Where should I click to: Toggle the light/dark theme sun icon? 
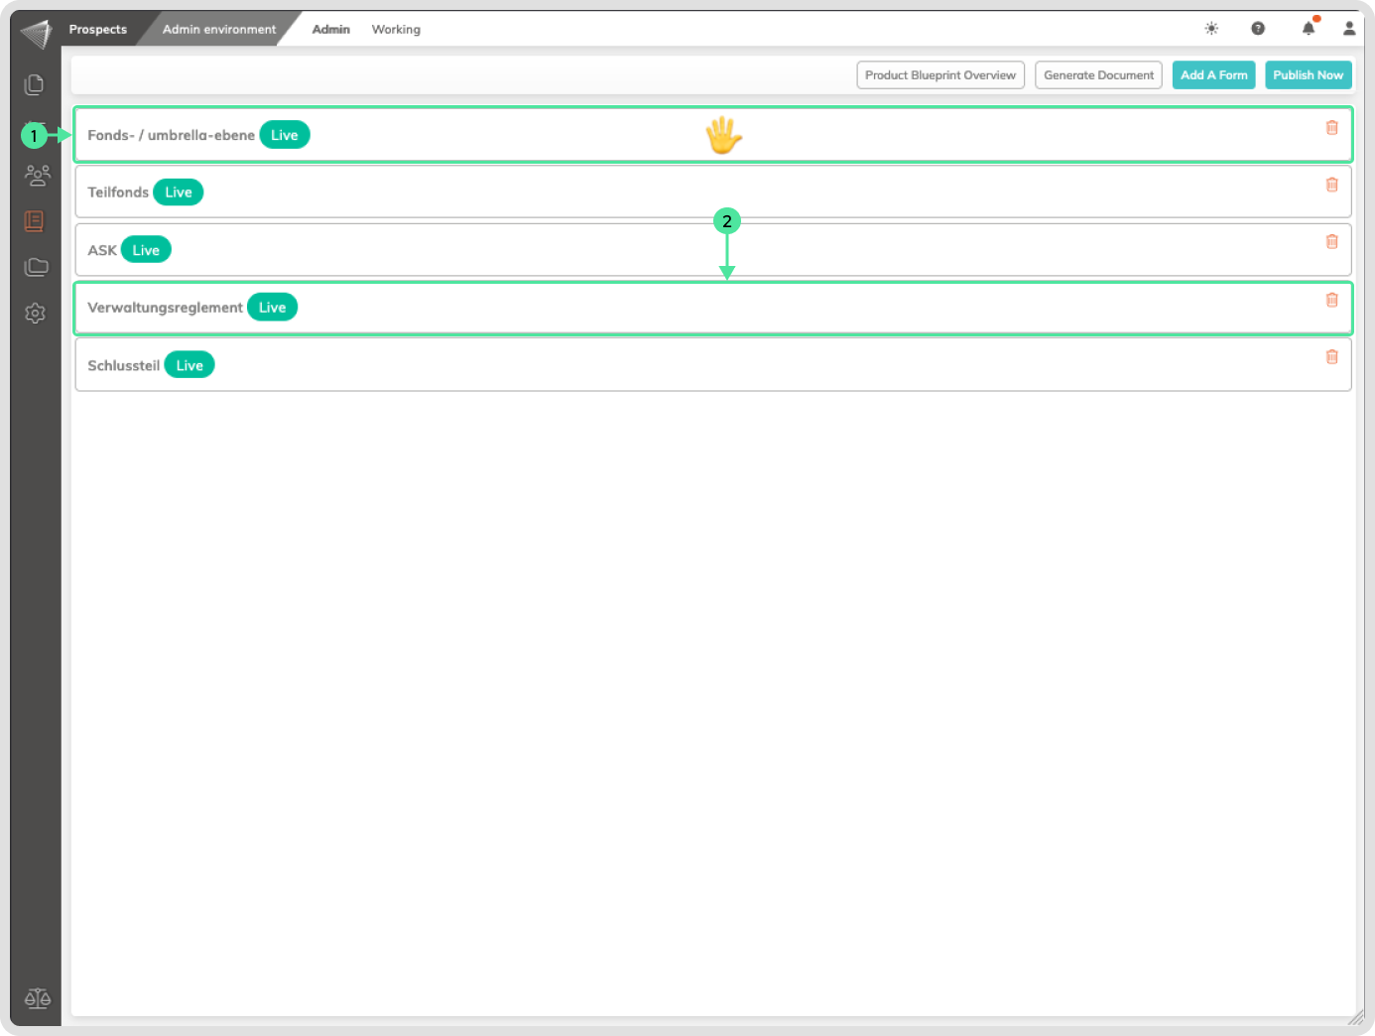click(1211, 29)
